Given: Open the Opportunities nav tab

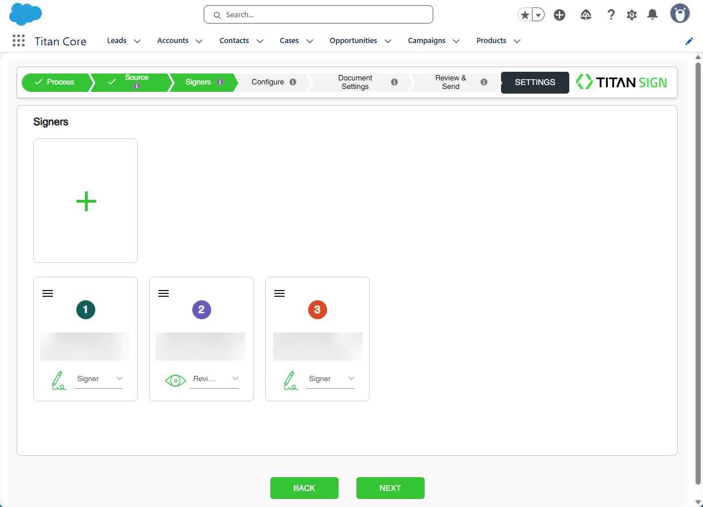Looking at the screenshot, I should [353, 41].
